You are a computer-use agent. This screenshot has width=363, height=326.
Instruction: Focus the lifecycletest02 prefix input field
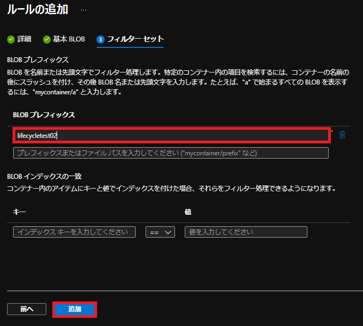pyautogui.click(x=172, y=135)
